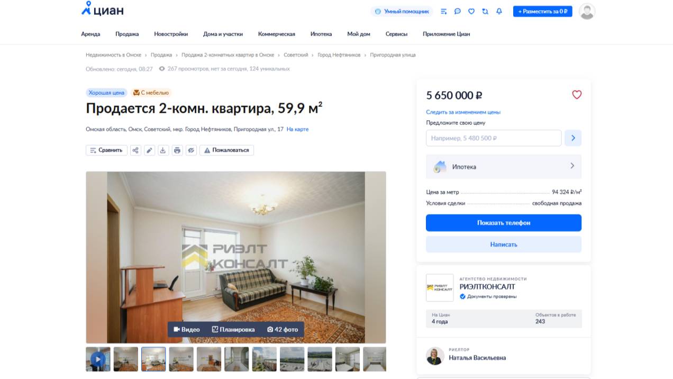This screenshot has width=673, height=379.
Task: Open Новостройки menu item
Action: click(x=171, y=34)
